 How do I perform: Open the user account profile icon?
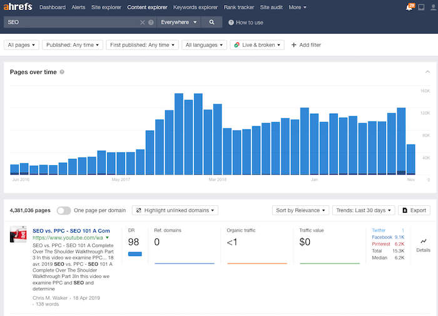pyautogui.click(x=433, y=8)
